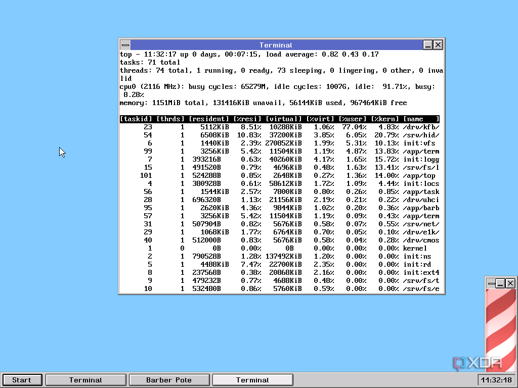Click the load average 0.82 0.43 0.17 text

tap(322, 54)
